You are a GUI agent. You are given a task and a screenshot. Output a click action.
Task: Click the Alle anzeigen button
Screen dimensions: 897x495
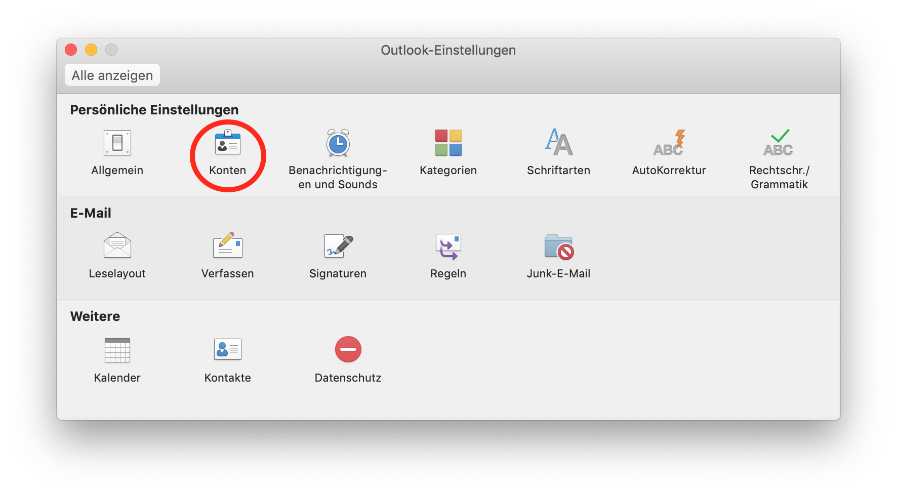click(x=112, y=75)
